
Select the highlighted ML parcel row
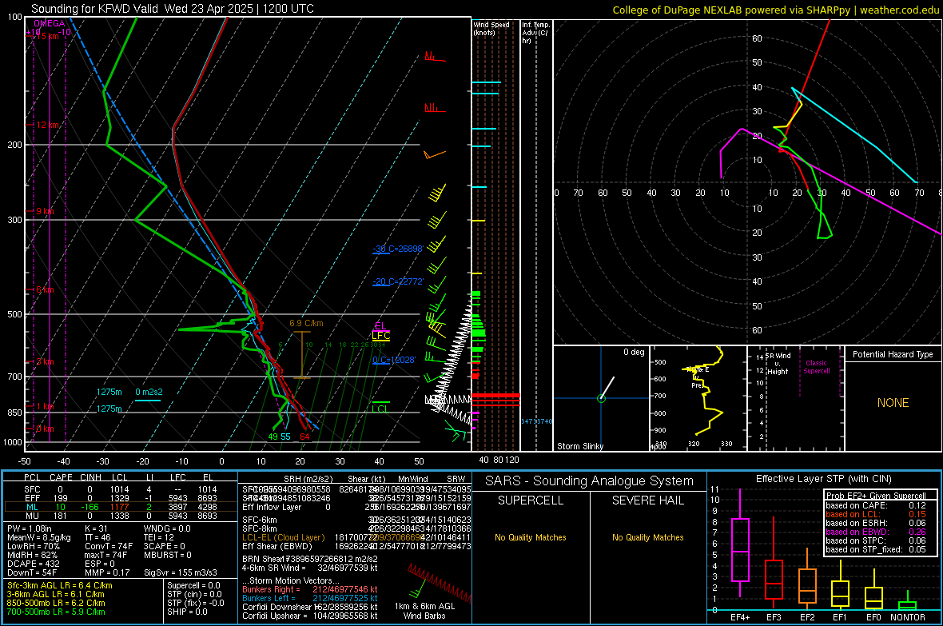(121, 507)
